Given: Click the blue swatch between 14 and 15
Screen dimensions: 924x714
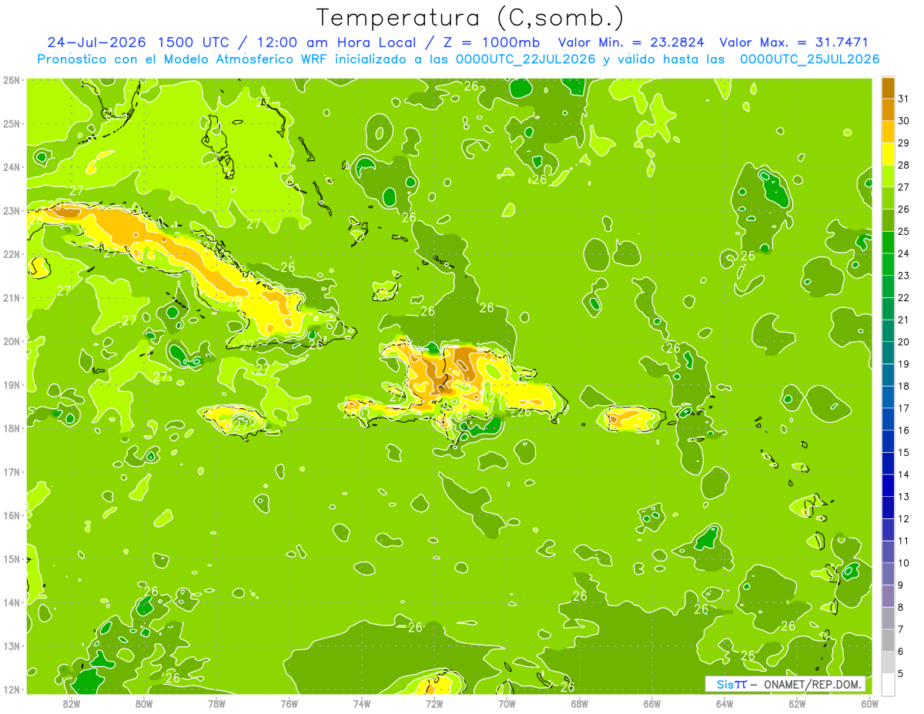Looking at the screenshot, I should pyautogui.click(x=888, y=464).
